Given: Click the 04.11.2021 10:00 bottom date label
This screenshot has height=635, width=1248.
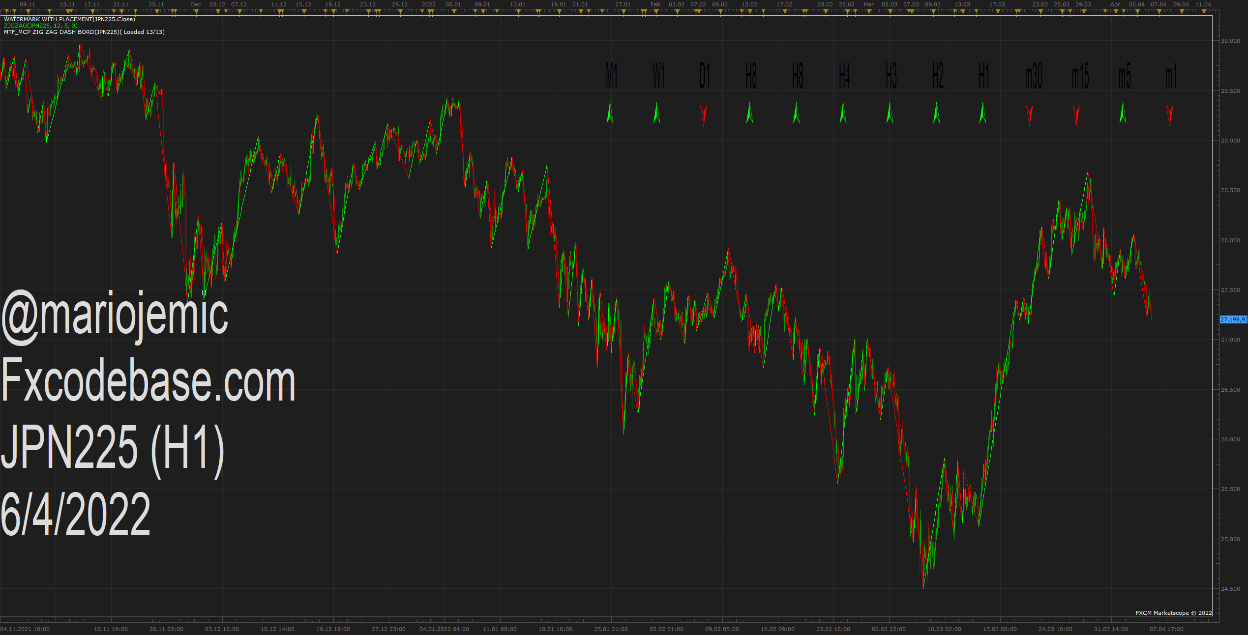Looking at the screenshot, I should point(25,629).
